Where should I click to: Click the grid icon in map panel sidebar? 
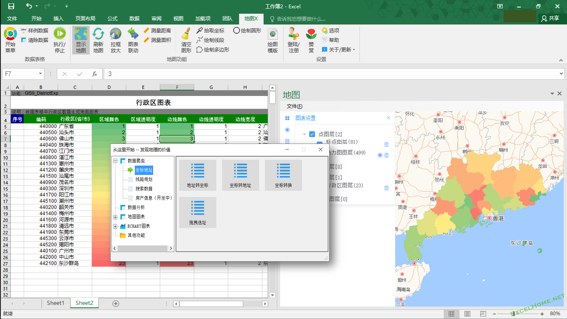tap(287, 118)
